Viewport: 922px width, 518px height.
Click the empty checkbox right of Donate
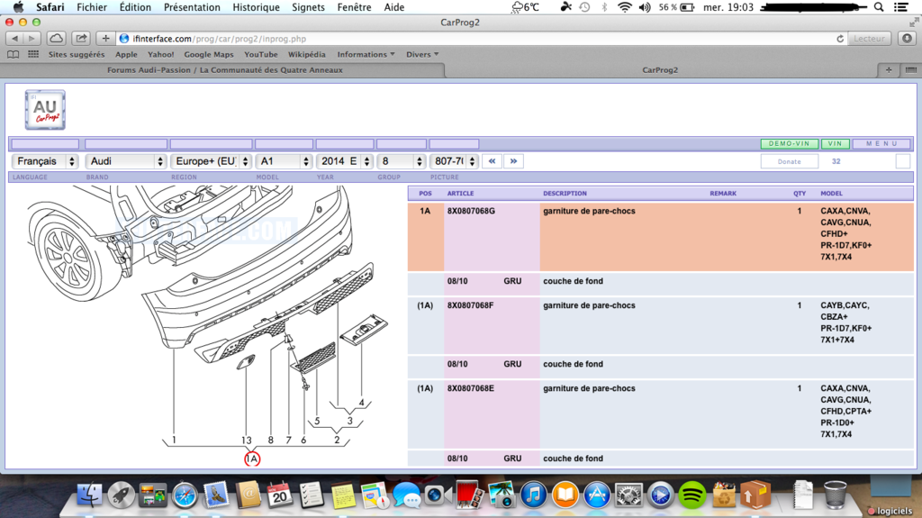pos(902,161)
